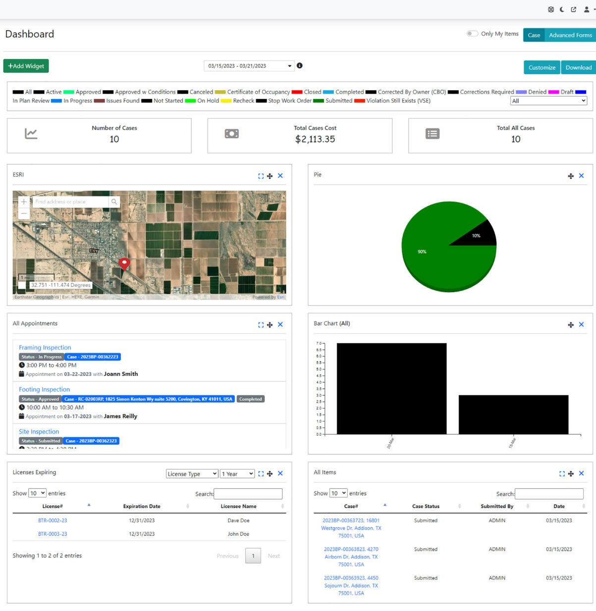Click the Add Widget button
The width and height of the screenshot is (596, 611).
(x=26, y=66)
